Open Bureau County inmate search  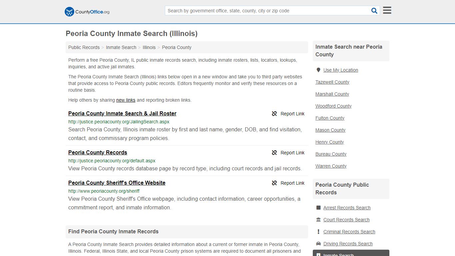coord(331,154)
